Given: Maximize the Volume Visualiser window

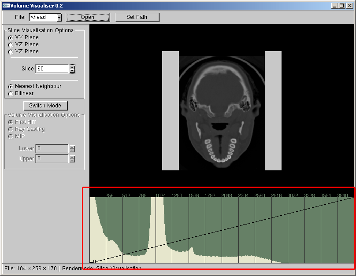Looking at the screenshot, I should [341, 5].
